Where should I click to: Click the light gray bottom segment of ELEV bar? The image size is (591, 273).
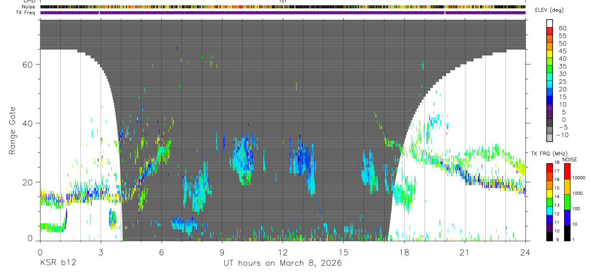(x=550, y=138)
